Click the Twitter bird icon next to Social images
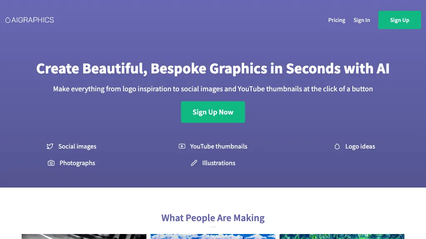Image resolution: width=426 pixels, height=239 pixels. point(50,146)
